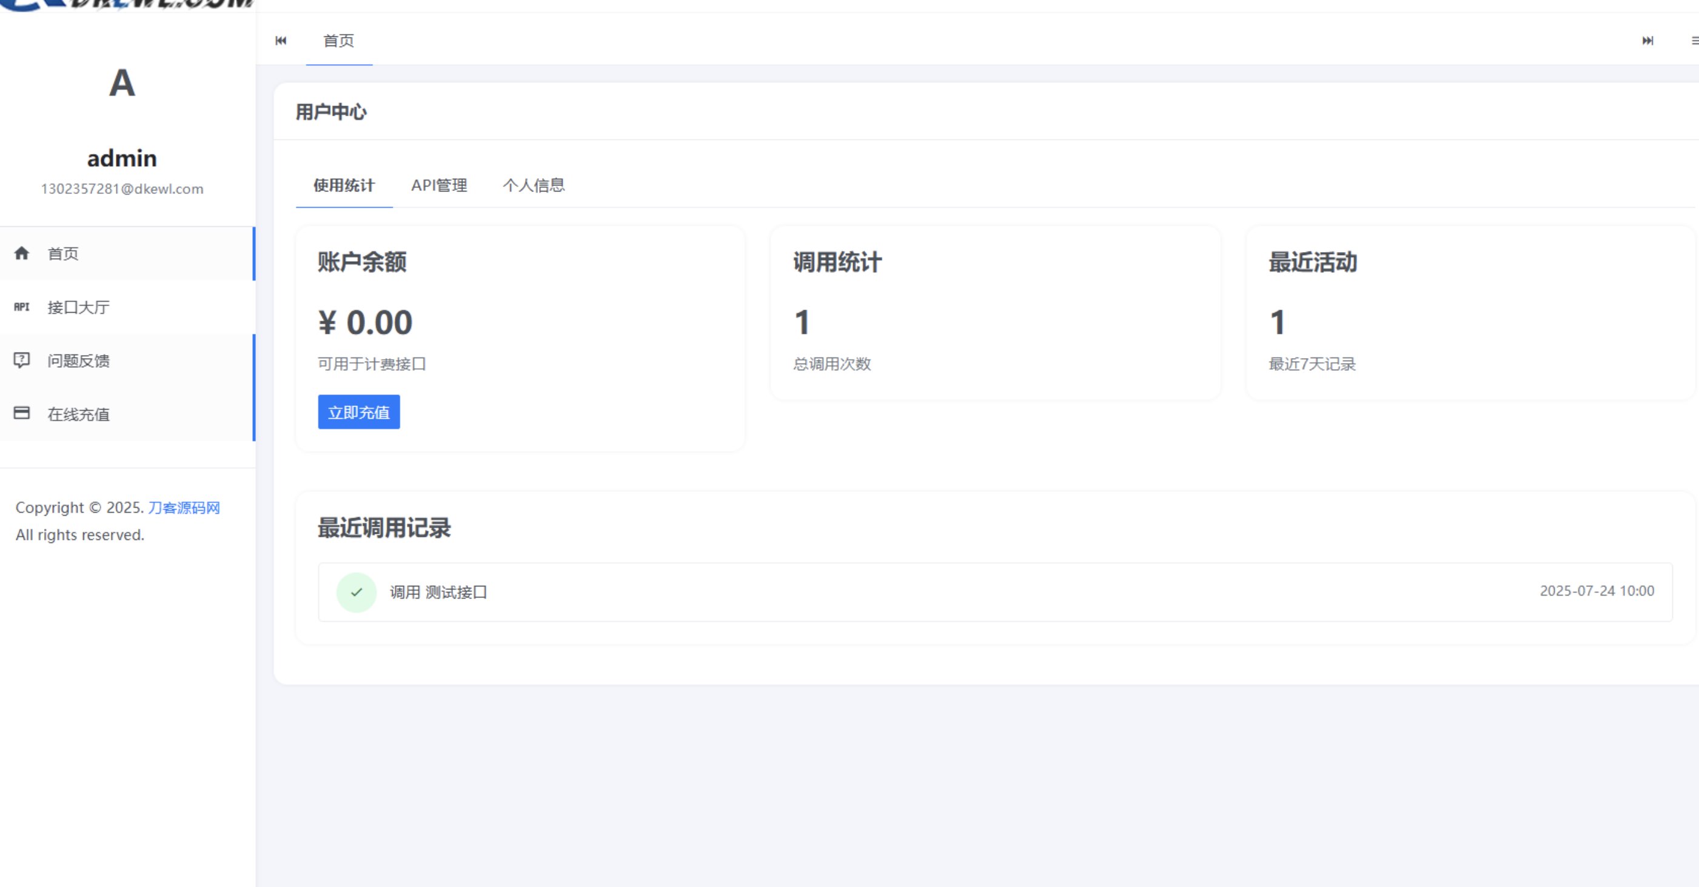The height and width of the screenshot is (887, 1699).
Task: Click the API icon beside 接口大厅
Action: [22, 307]
